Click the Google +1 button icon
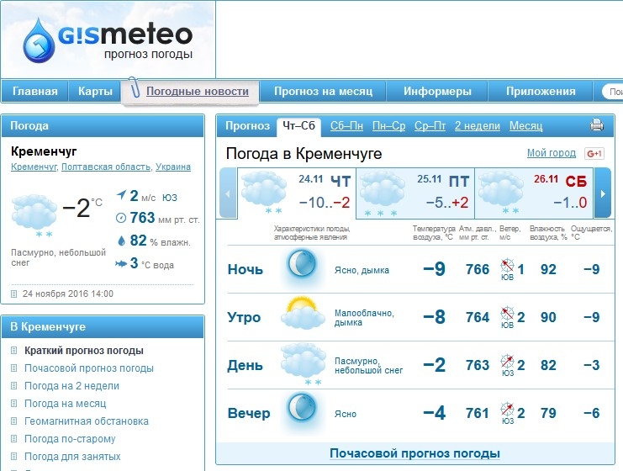 (594, 153)
